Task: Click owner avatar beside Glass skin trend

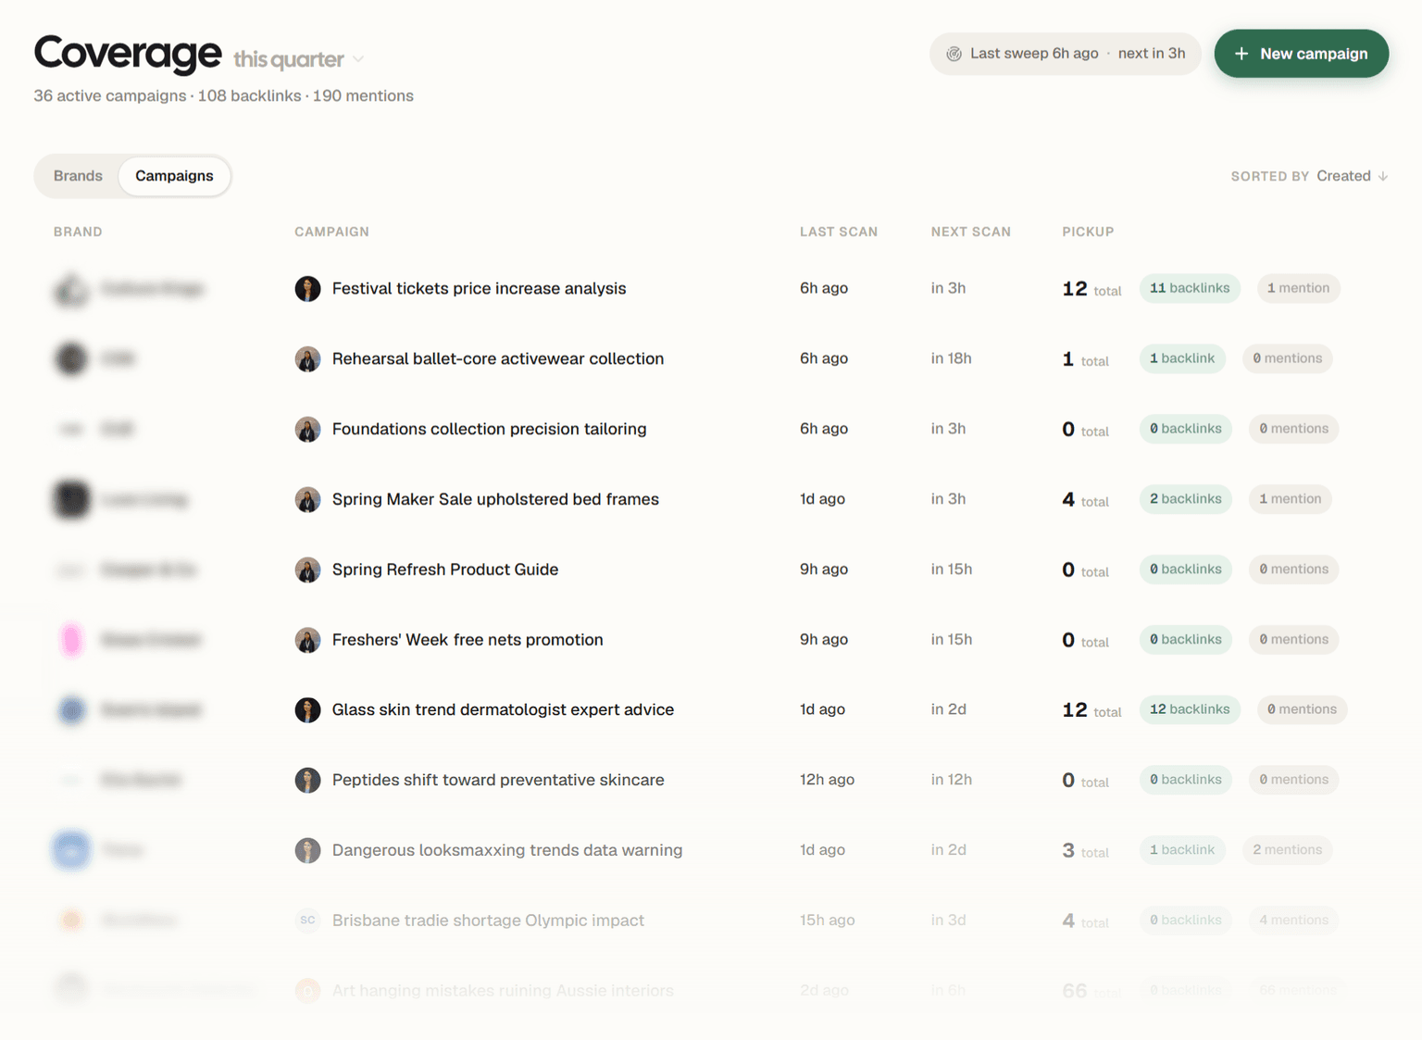Action: (x=307, y=710)
